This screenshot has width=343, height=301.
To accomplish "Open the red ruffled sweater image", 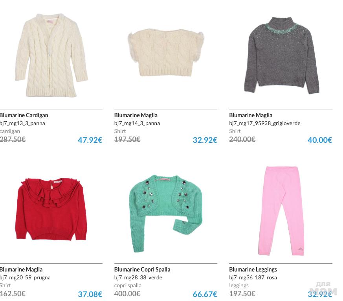I will [51, 209].
